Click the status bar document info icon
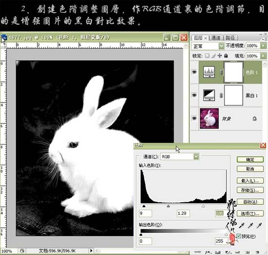The width and height of the screenshot is (268, 255). [x=22, y=251]
